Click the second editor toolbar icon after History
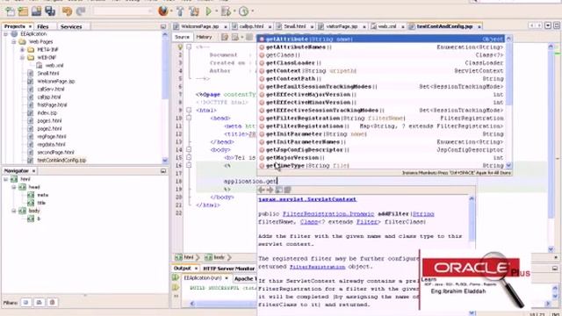This screenshot has width=562, height=316. click(235, 37)
